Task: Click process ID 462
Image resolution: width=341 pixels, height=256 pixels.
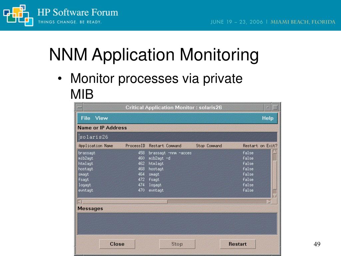Action: point(141,163)
